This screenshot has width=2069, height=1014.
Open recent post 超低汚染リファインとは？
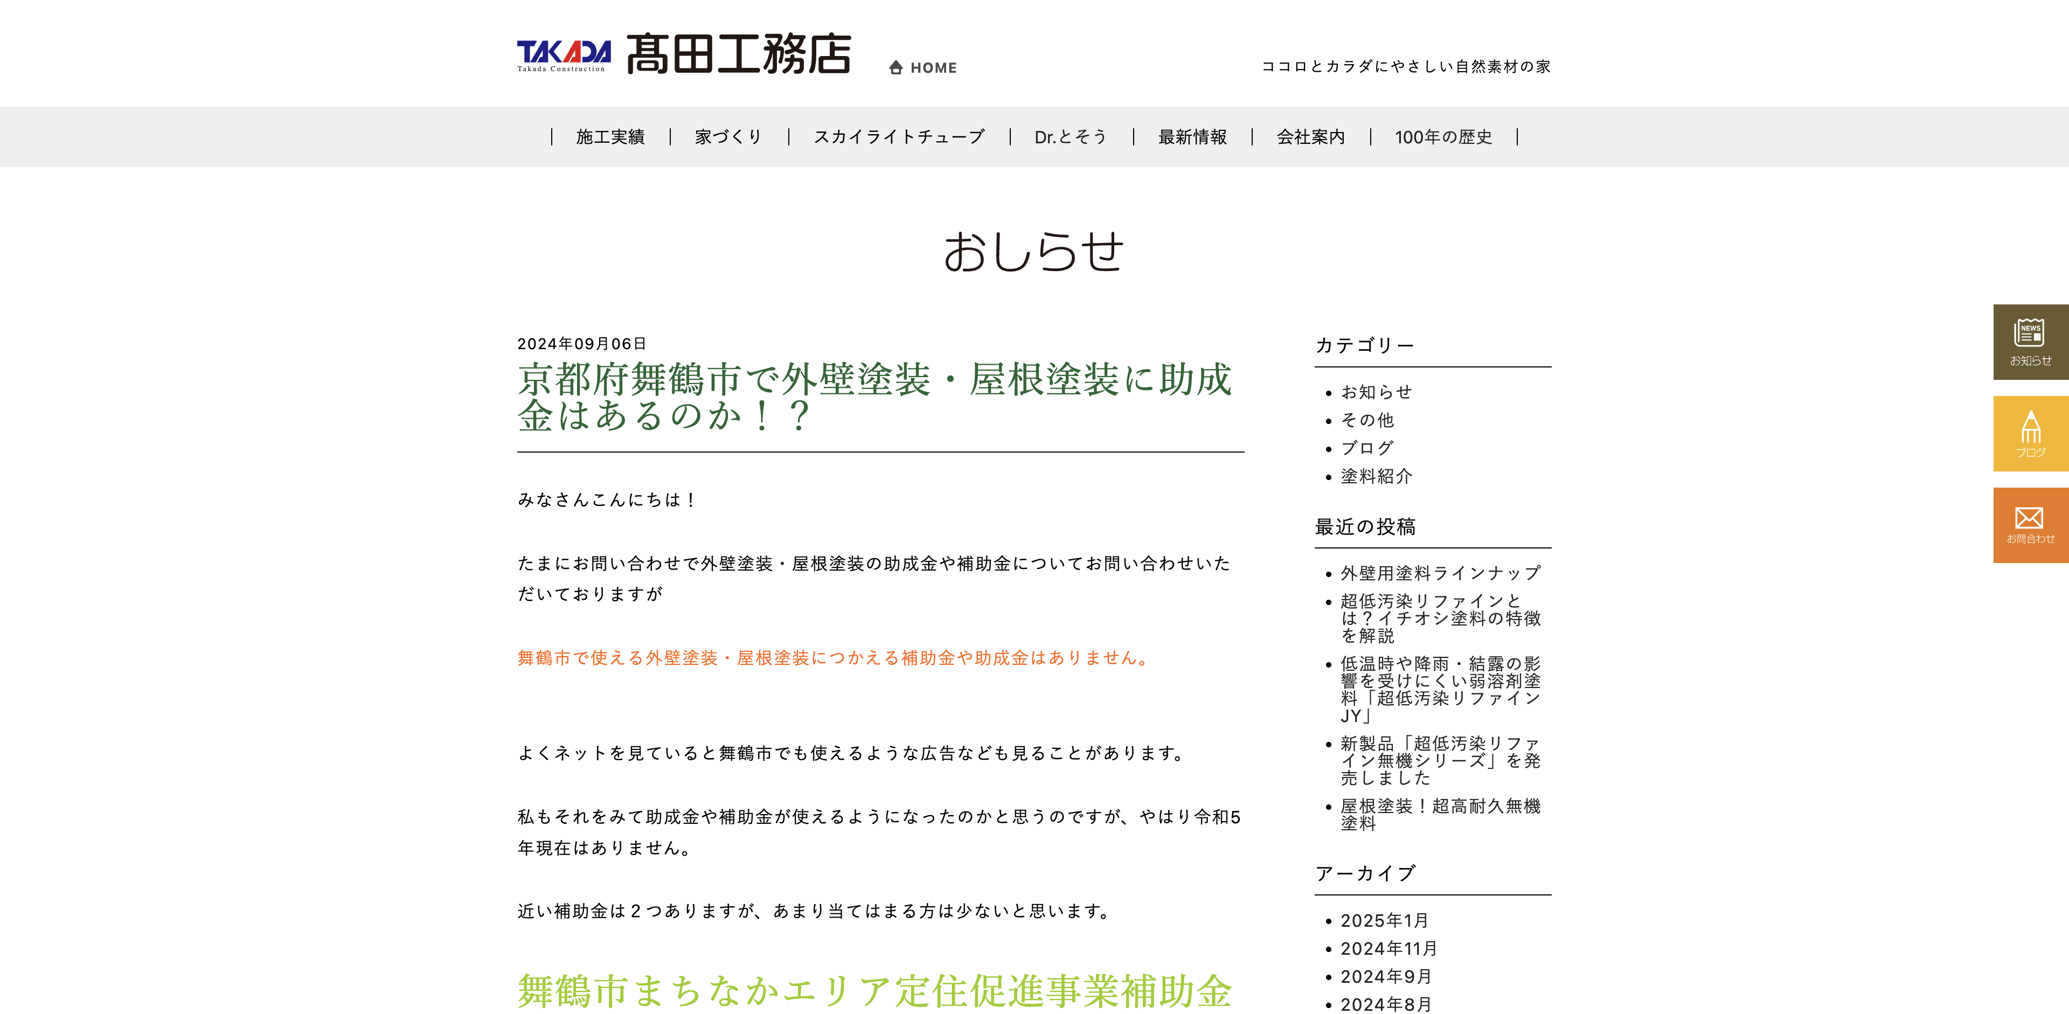[x=1441, y=618]
